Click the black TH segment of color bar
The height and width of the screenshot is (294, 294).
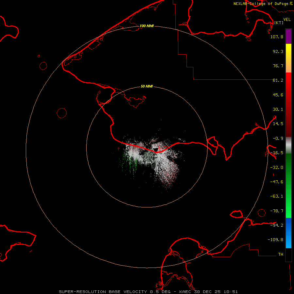[x=288, y=254]
